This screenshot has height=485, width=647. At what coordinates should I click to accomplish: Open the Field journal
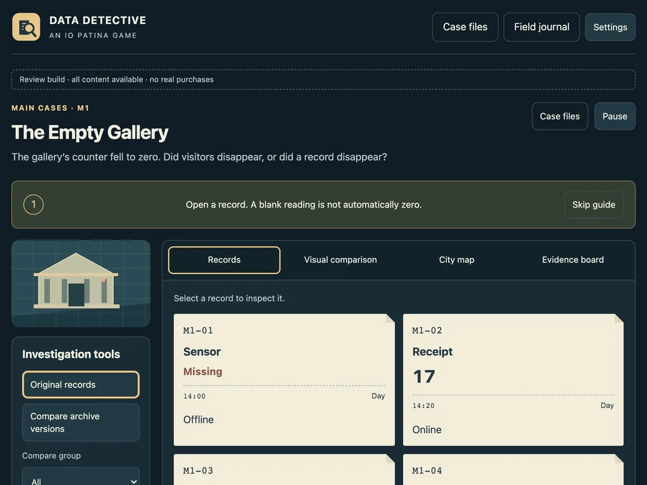point(541,27)
